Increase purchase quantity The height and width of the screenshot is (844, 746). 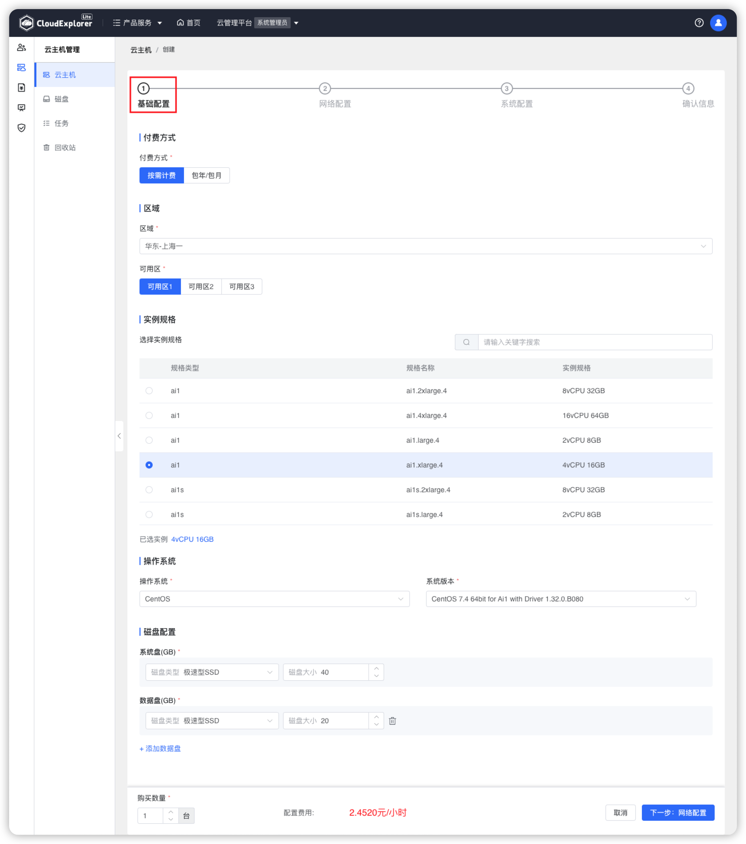tap(171, 812)
